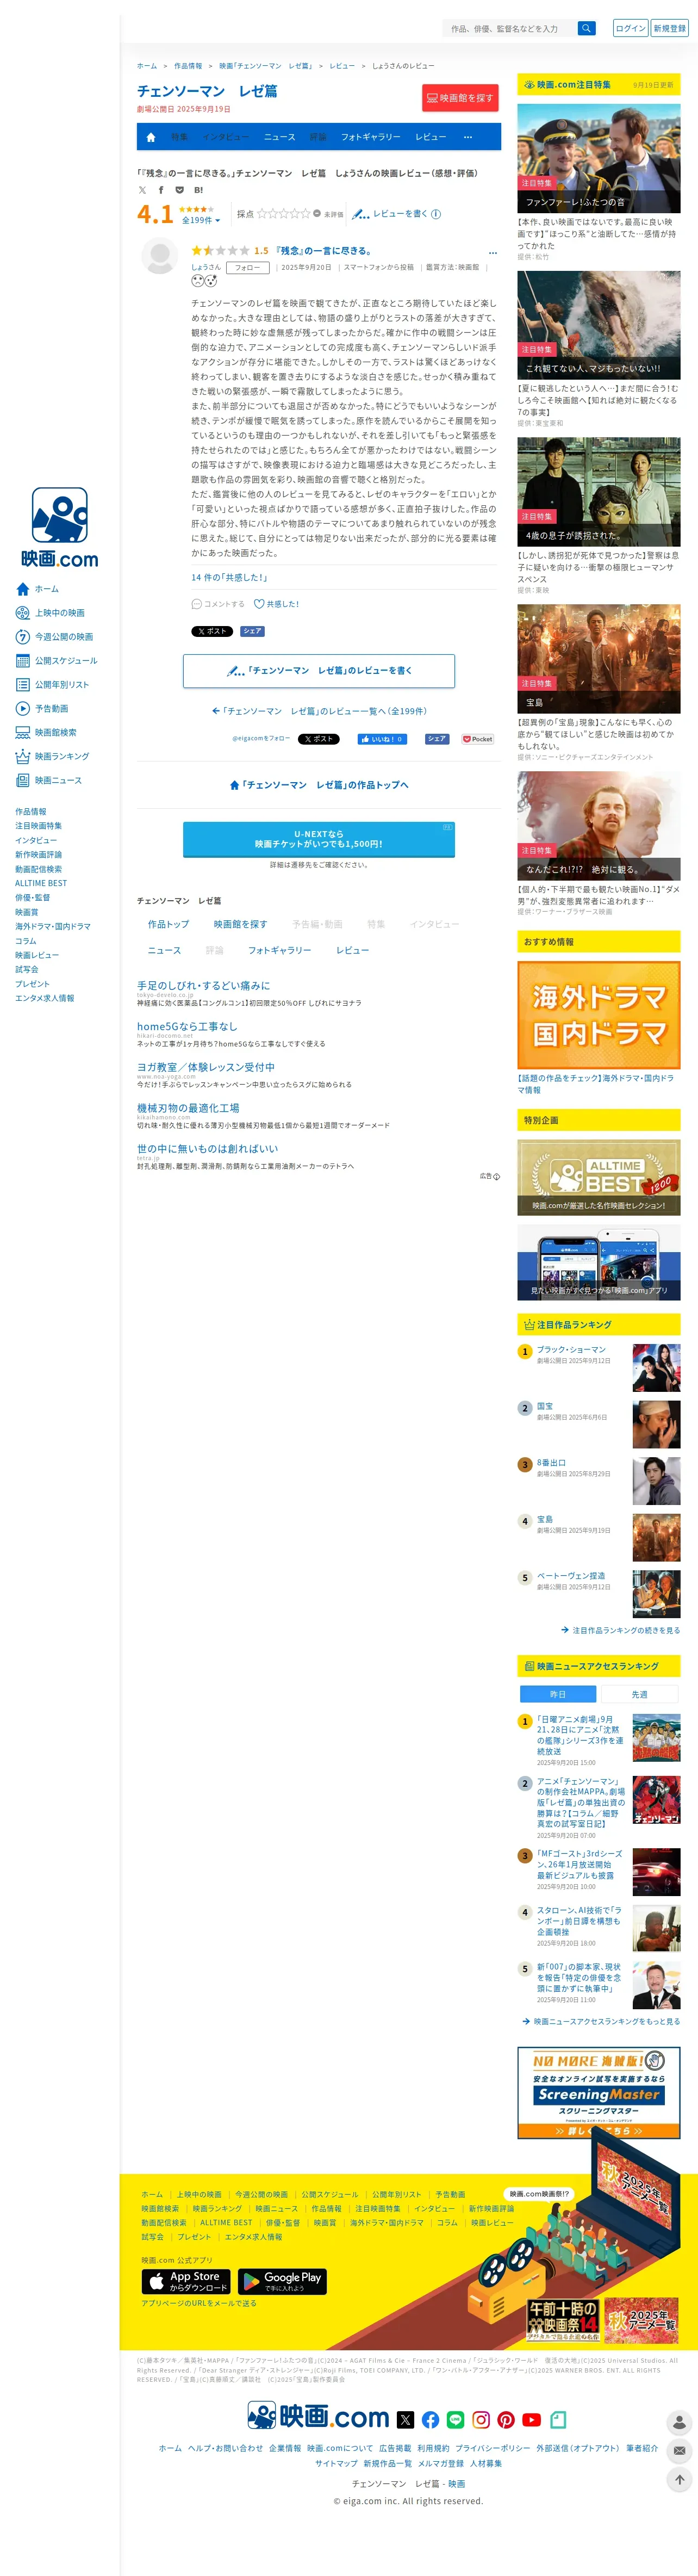Click 「チェンソーマン レゼ篇」の作品トップへ link
The height and width of the screenshot is (2576, 698).
click(x=319, y=785)
